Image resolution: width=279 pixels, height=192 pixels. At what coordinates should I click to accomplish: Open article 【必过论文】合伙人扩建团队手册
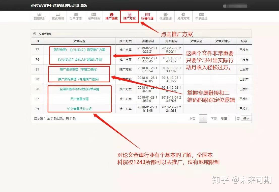(x=80, y=60)
